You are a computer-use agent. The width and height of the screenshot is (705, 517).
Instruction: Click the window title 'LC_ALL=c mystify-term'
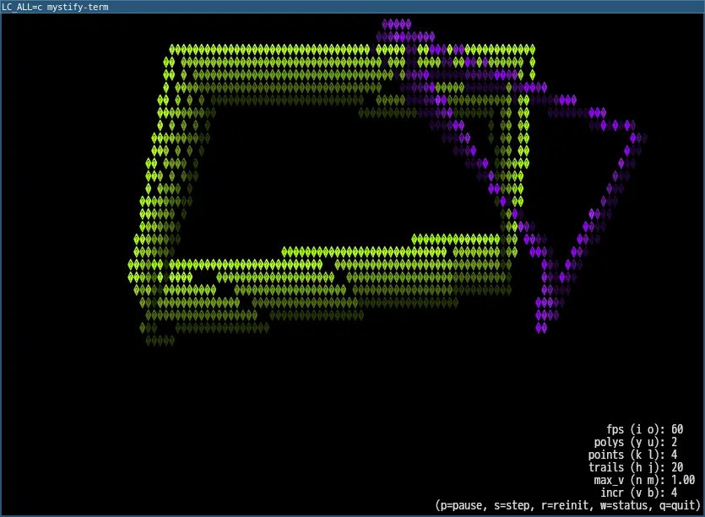point(55,7)
